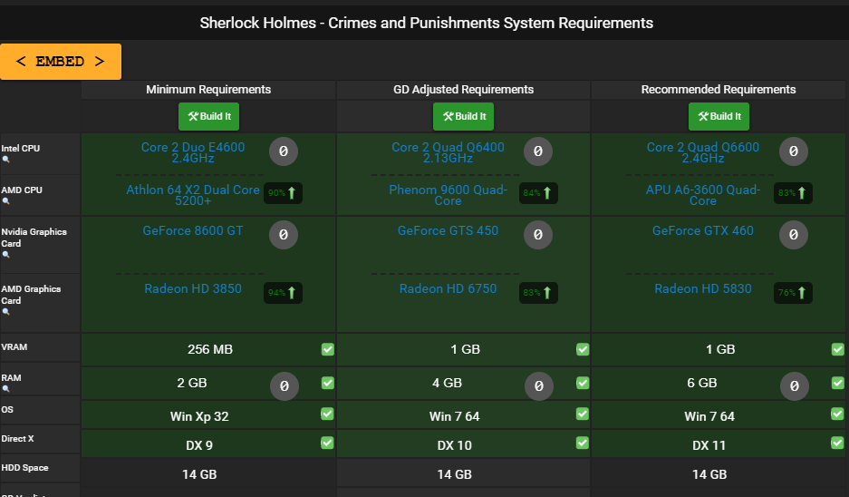This screenshot has width=849, height=497.
Task: Click green checkmark in GD Adjusted VRAM 1 GB
Action: [x=583, y=349]
